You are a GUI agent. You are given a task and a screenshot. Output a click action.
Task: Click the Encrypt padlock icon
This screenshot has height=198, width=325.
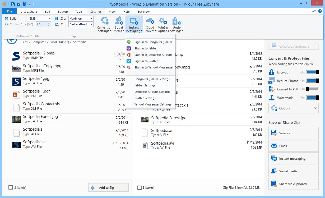coord(272,72)
